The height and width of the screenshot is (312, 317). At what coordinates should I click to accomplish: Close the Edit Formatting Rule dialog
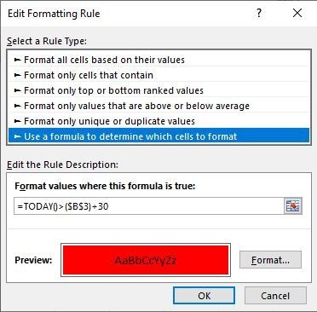coord(297,13)
